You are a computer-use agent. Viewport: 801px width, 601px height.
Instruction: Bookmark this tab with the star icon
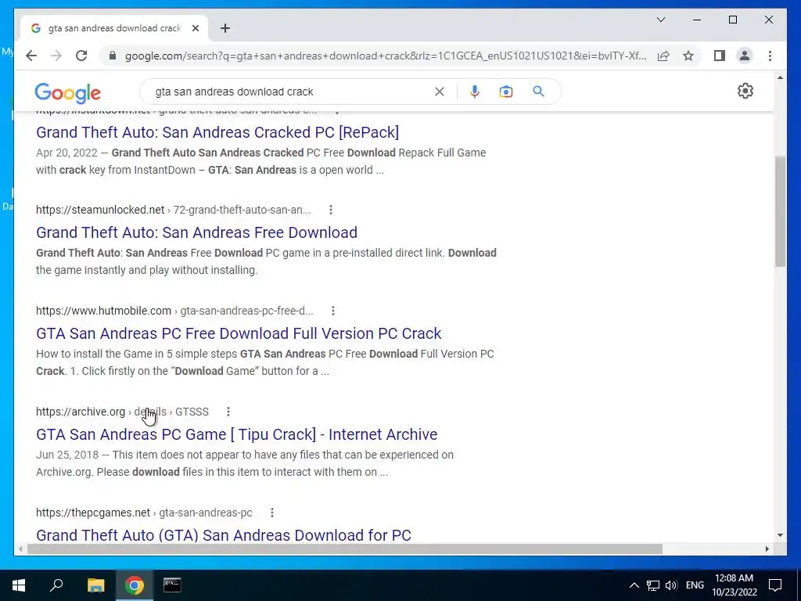688,56
